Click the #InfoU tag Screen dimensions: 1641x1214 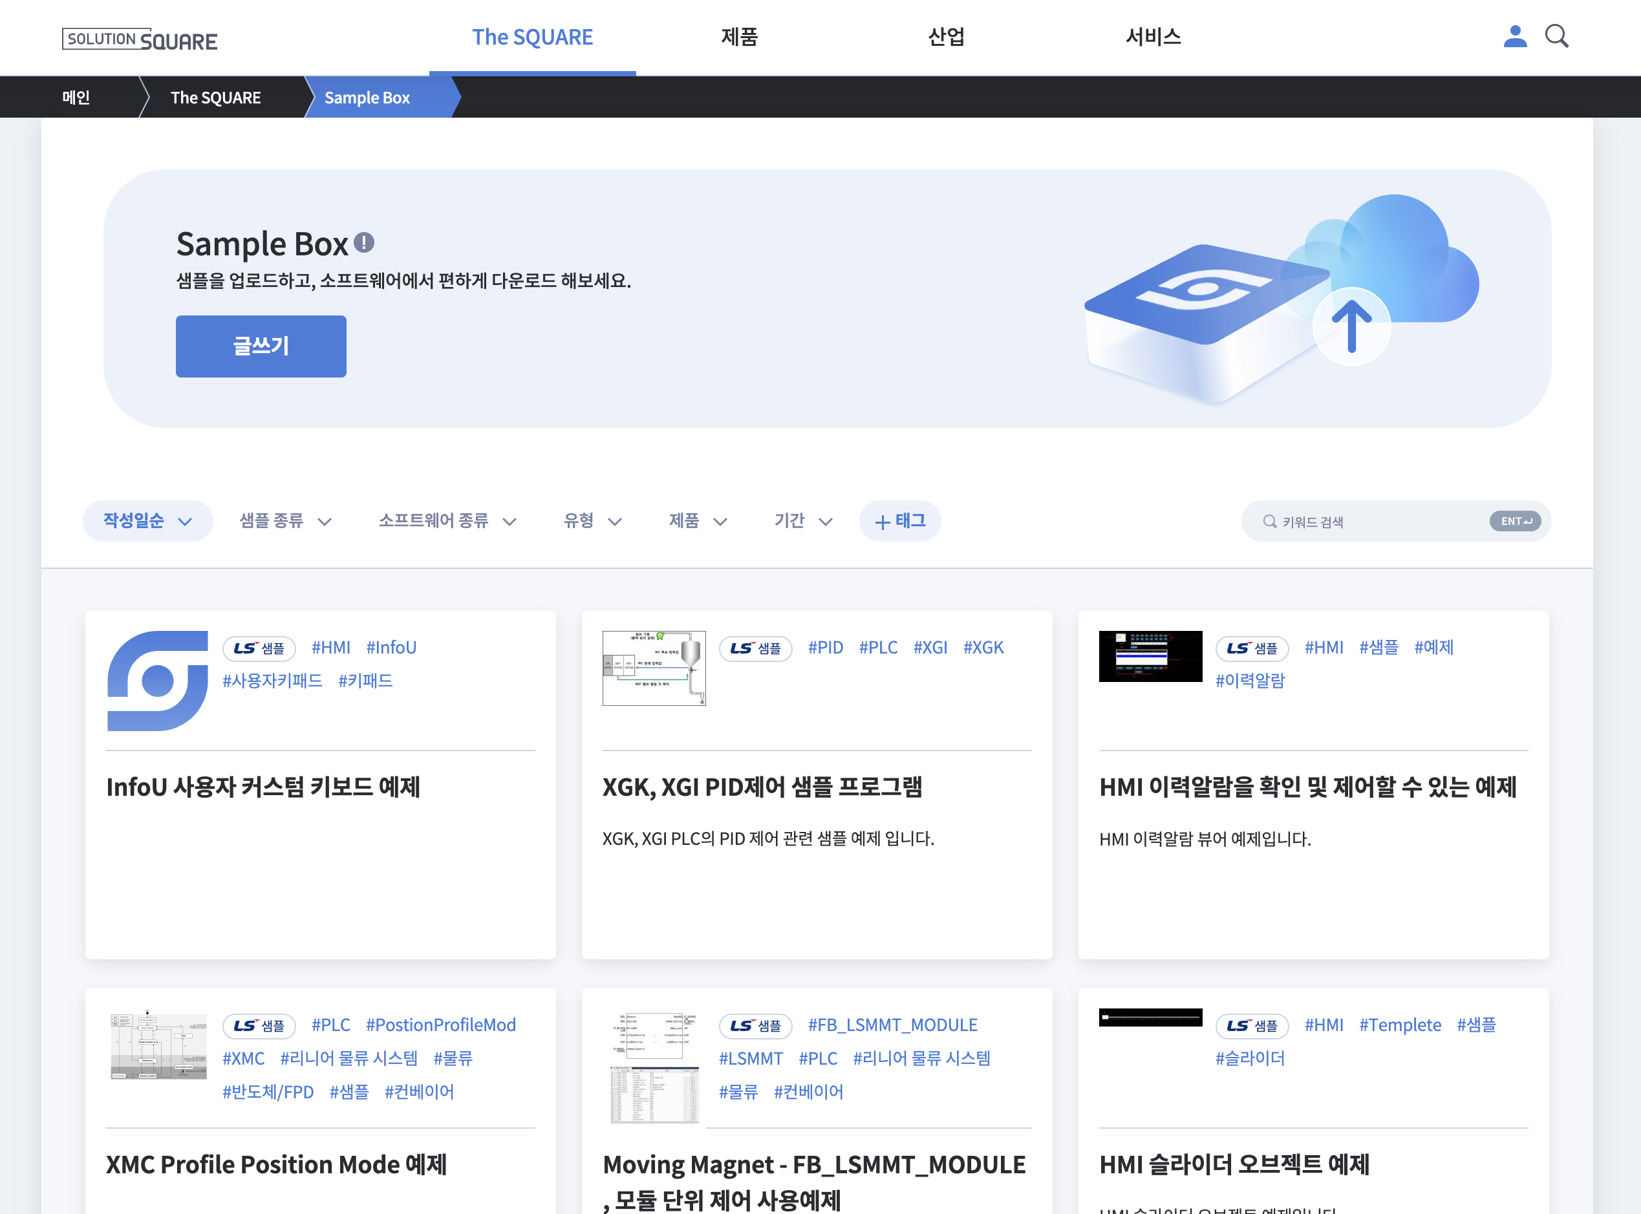tap(391, 648)
